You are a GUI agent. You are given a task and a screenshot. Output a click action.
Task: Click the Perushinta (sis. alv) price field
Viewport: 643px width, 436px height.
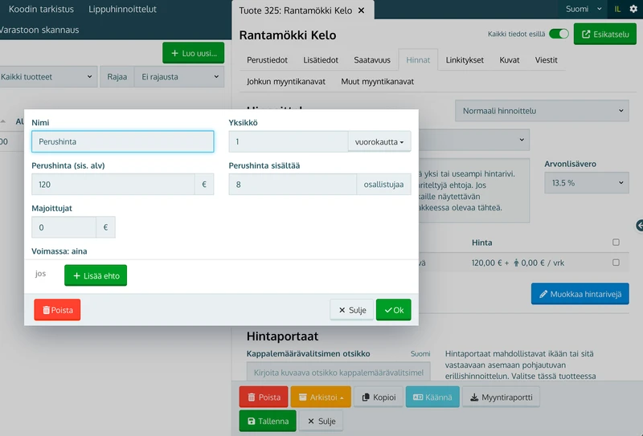click(113, 185)
